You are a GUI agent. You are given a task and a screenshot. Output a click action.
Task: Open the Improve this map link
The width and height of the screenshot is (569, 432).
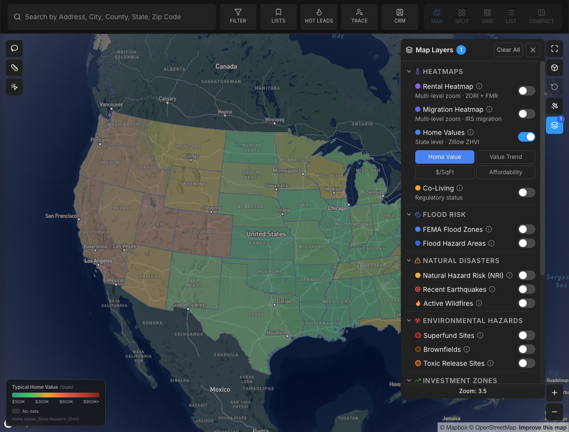[543, 428]
